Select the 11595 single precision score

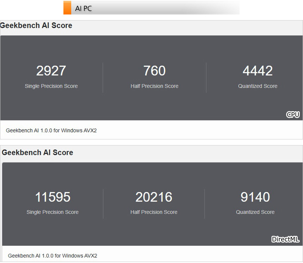(x=52, y=197)
